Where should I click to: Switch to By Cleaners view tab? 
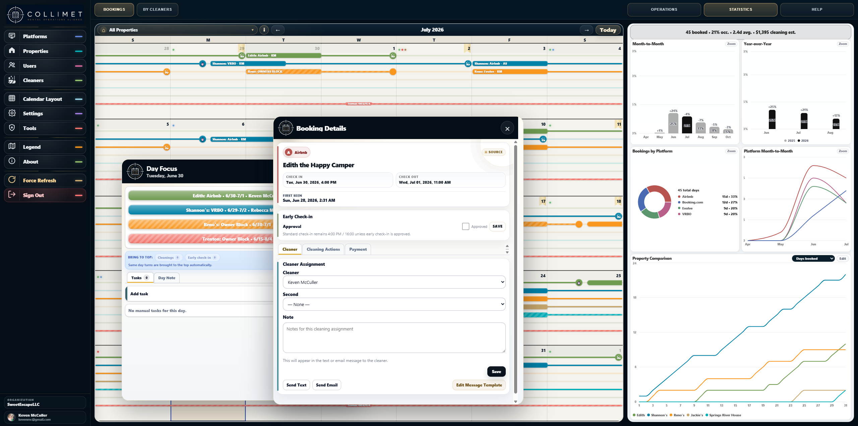(x=158, y=10)
